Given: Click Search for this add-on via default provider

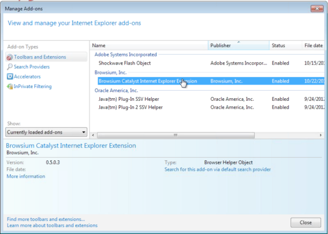Looking at the screenshot, I should tap(217, 169).
